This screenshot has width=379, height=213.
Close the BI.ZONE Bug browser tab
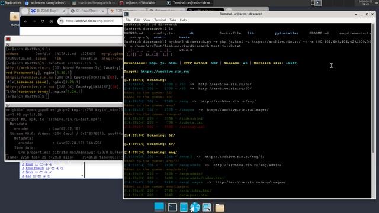[x=64, y=11]
